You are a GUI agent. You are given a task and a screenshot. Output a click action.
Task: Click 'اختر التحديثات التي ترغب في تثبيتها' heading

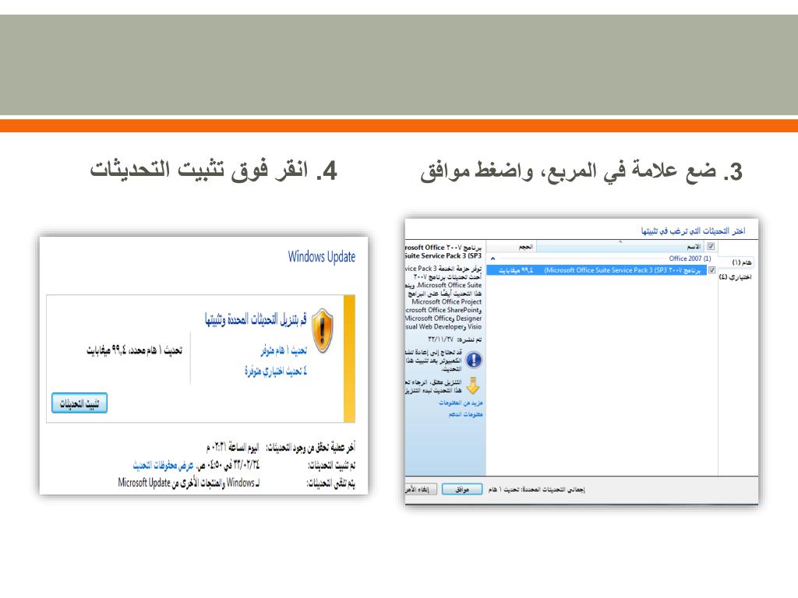point(693,230)
